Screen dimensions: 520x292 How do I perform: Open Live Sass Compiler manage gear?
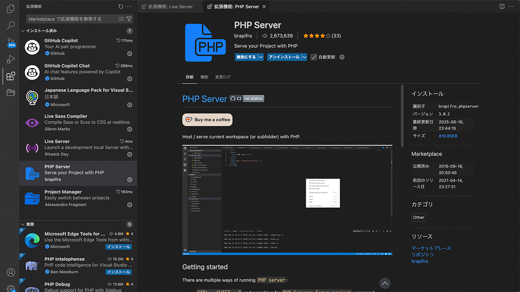point(130,129)
